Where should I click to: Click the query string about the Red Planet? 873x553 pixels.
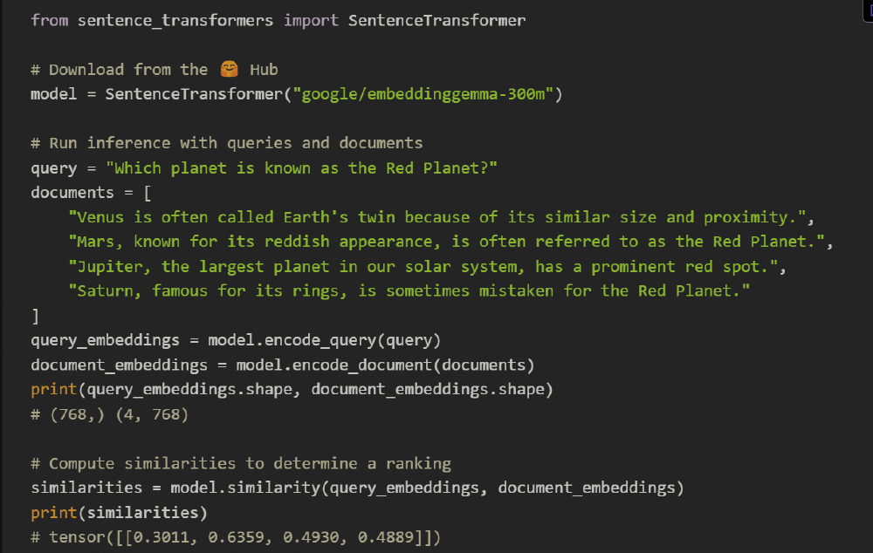[301, 167]
